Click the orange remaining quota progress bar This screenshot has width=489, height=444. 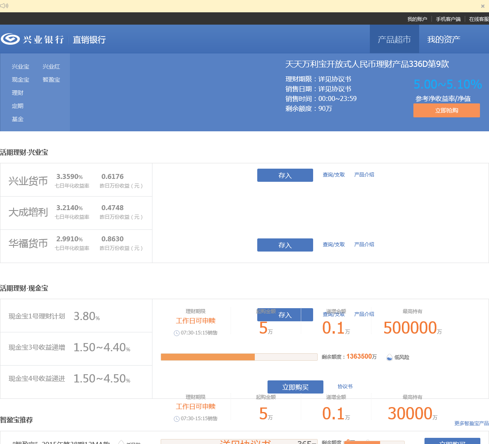(239, 357)
